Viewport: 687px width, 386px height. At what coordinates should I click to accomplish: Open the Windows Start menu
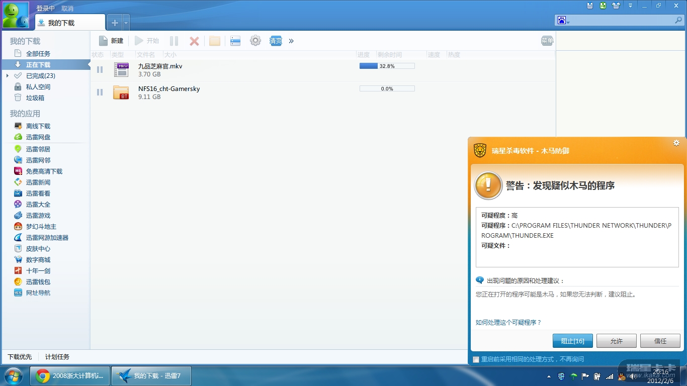click(x=13, y=376)
